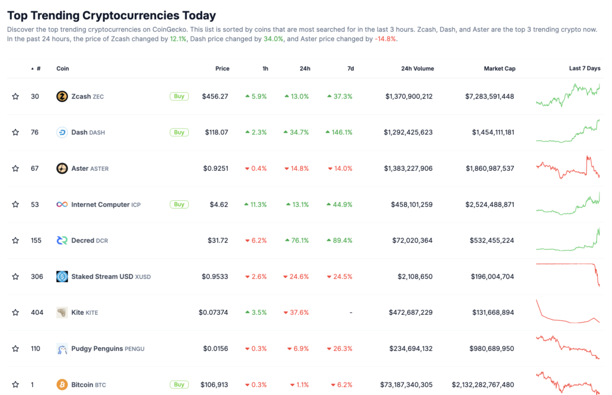612x395 pixels.
Task: Click the Bitcoin coin logo
Action: (62, 384)
